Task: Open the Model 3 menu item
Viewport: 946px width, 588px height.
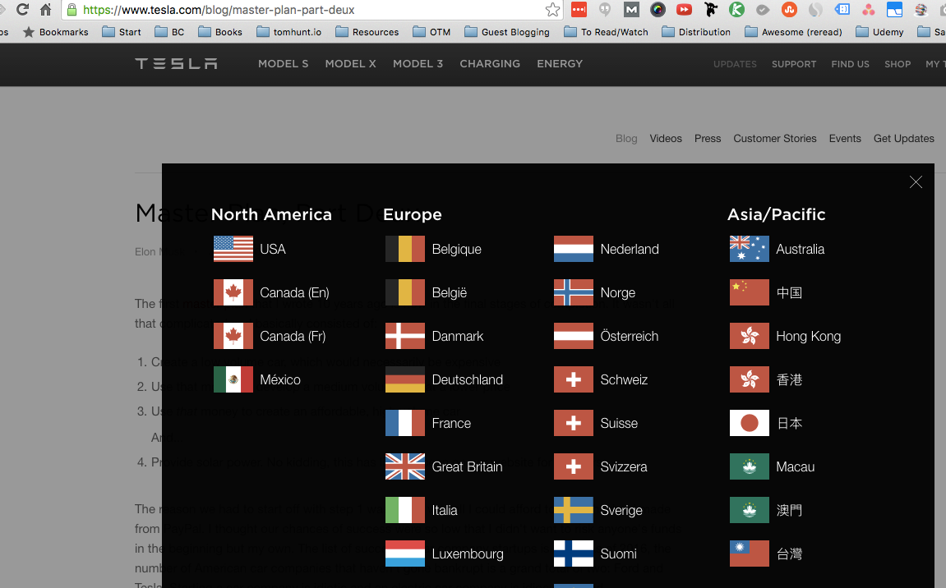Action: coord(418,63)
